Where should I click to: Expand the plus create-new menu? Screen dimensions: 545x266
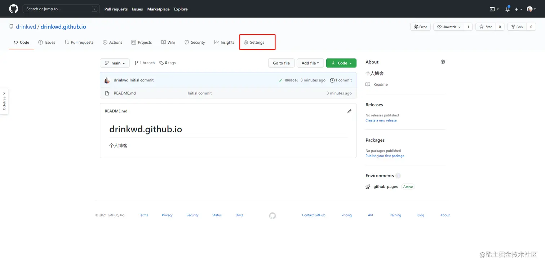pyautogui.click(x=518, y=9)
